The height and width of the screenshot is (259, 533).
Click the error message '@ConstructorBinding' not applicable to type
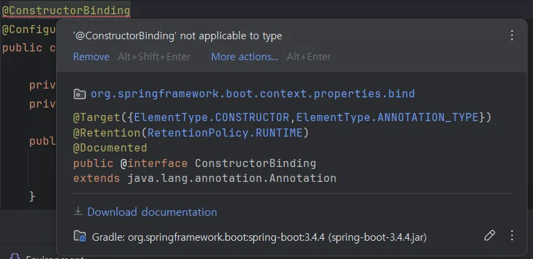tap(178, 36)
